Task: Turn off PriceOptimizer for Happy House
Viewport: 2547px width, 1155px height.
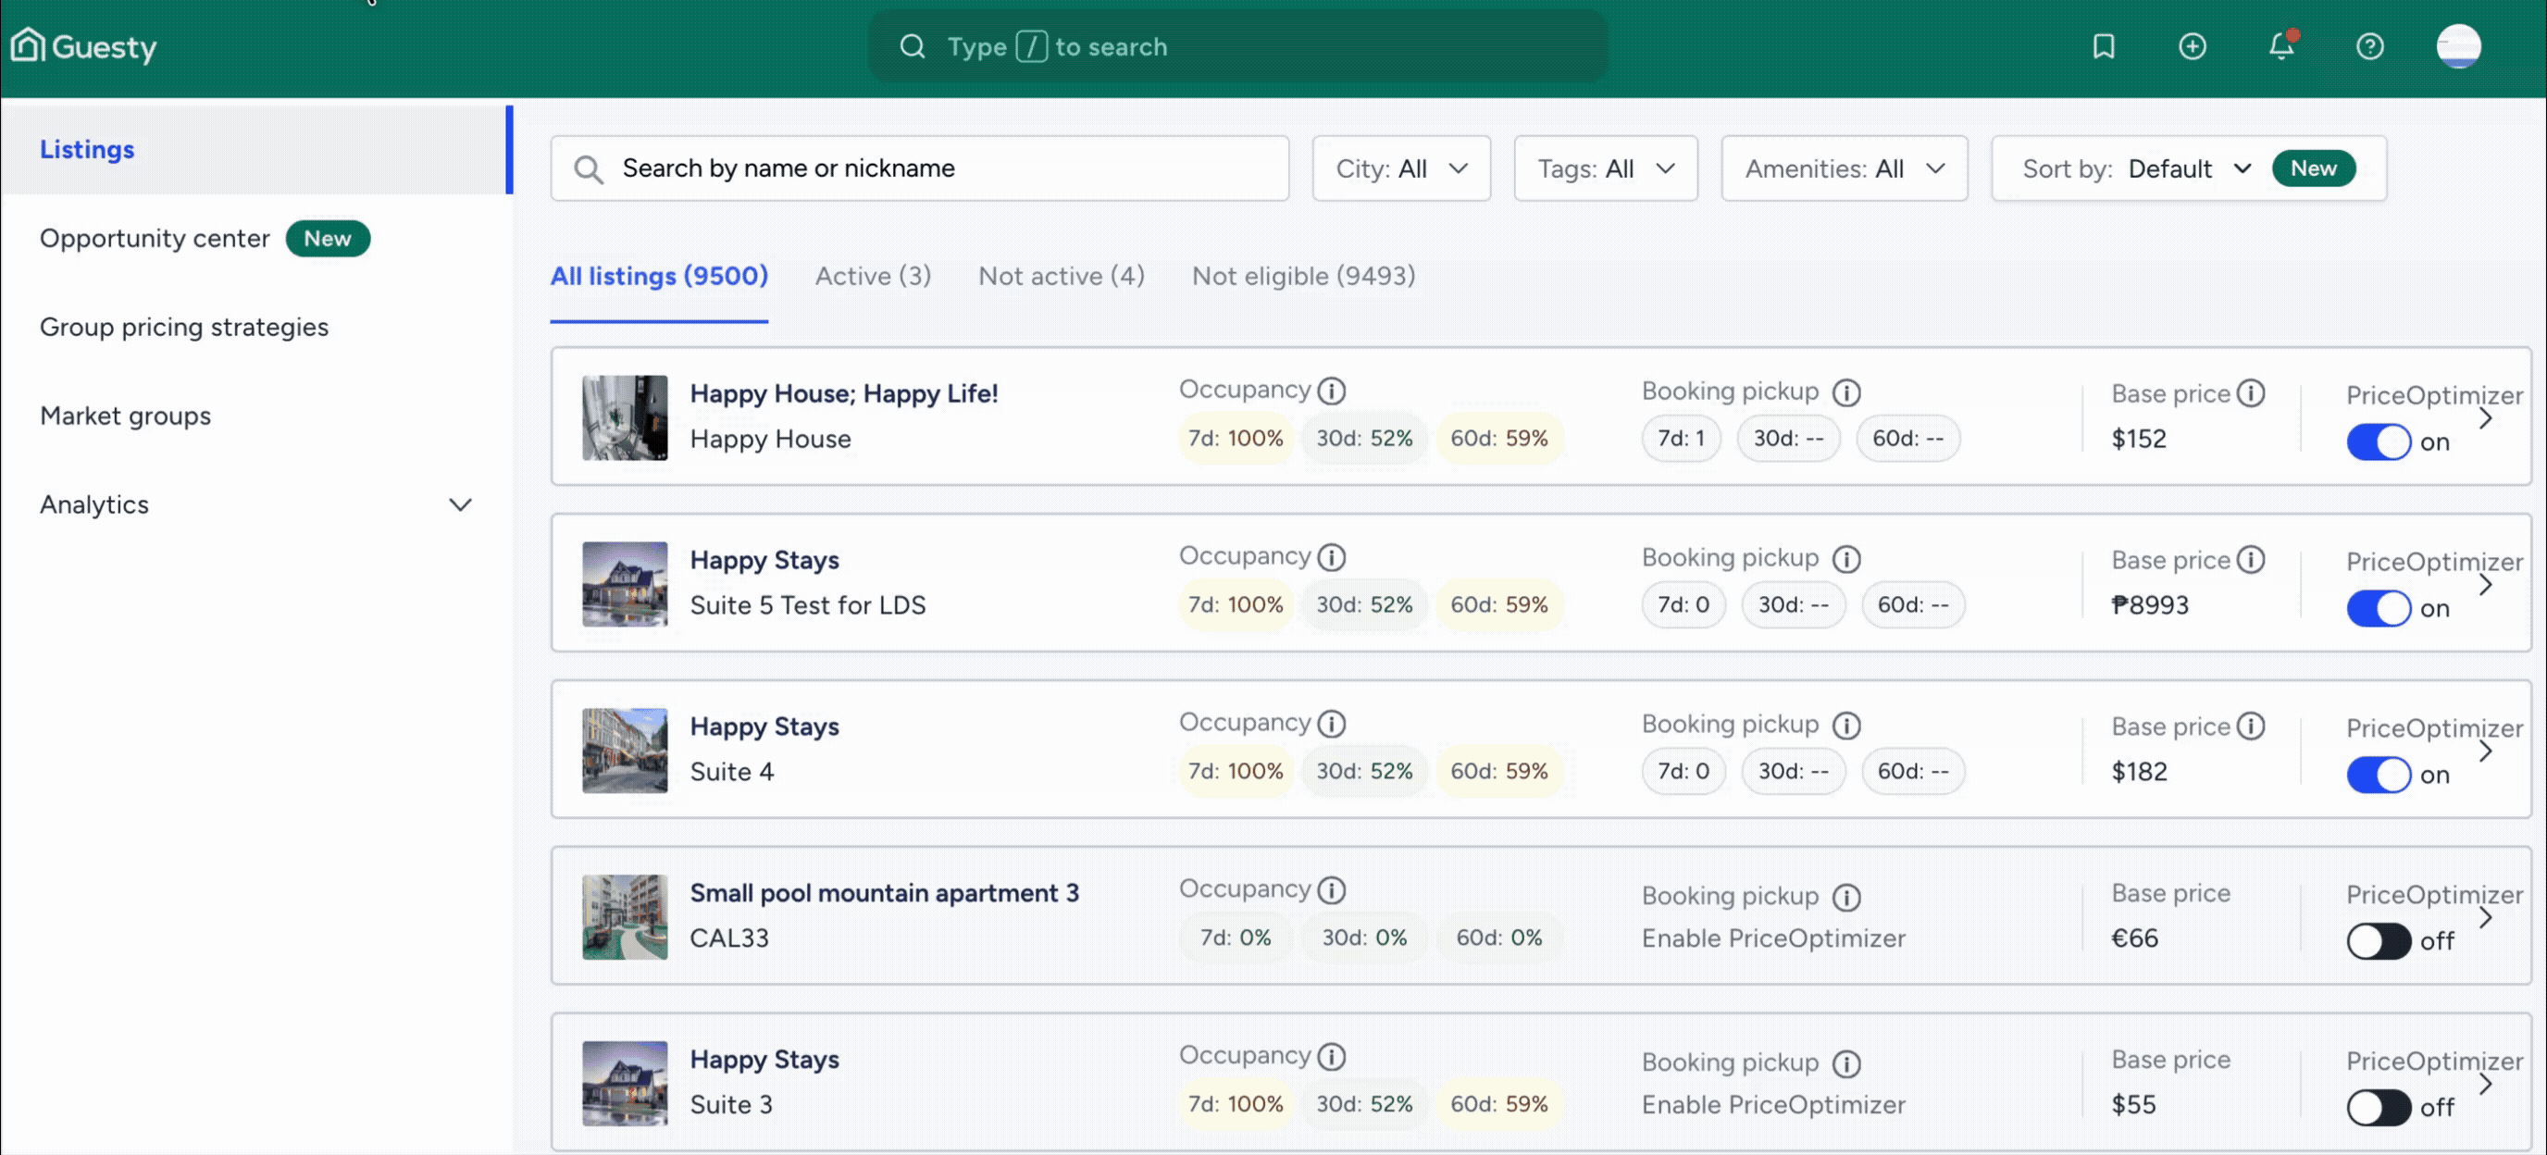Action: click(x=2378, y=442)
